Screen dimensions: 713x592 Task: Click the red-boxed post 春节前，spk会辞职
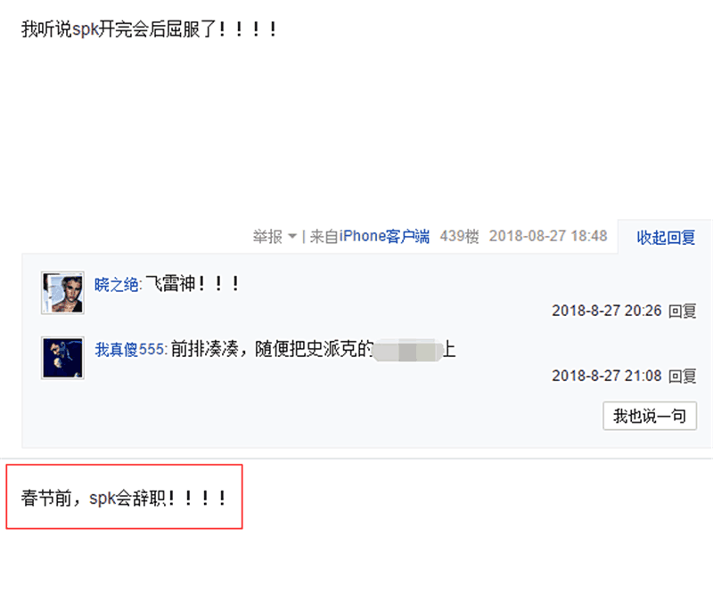[124, 498]
